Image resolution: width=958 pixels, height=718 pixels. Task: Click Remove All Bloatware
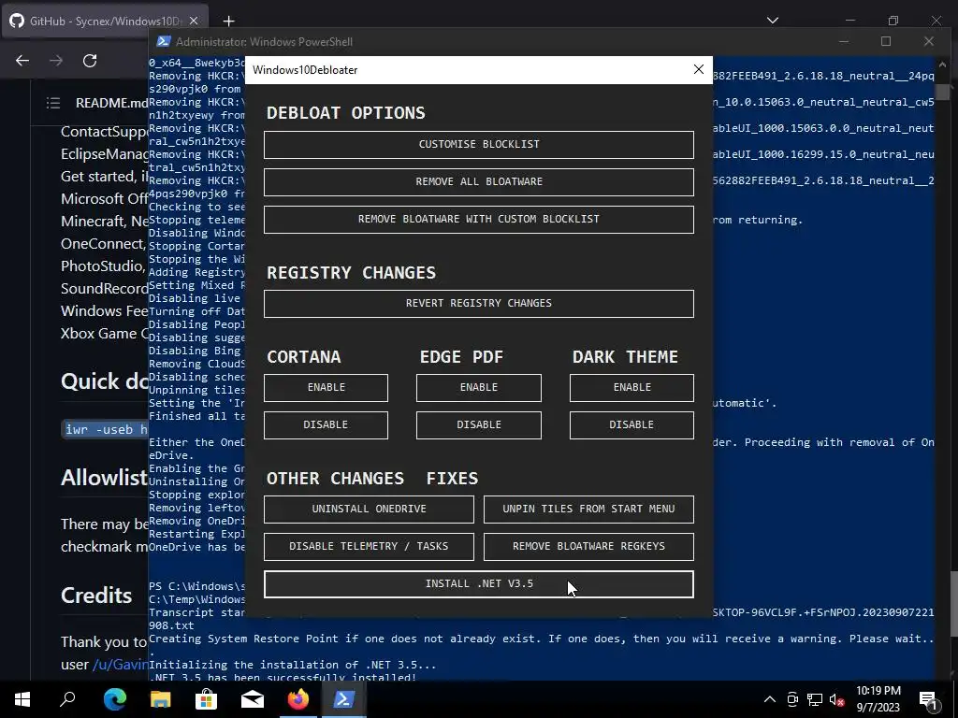[478, 182]
